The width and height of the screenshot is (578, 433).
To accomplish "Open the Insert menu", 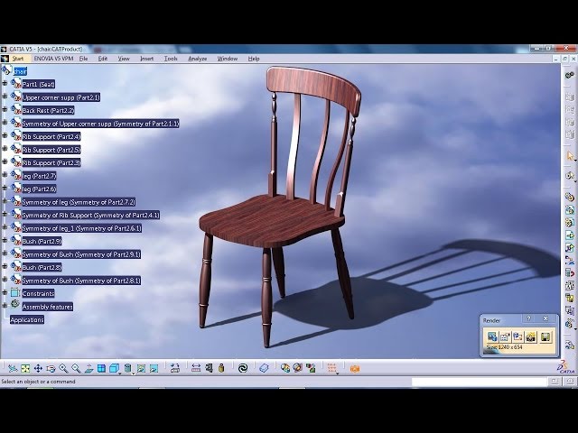I will (x=146, y=59).
